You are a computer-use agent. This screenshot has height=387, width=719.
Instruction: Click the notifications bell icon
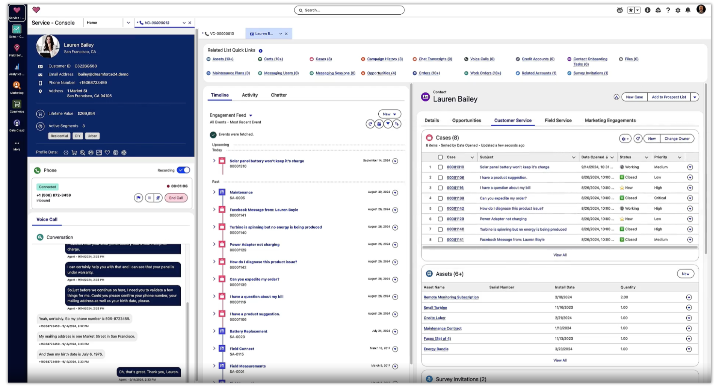coord(688,10)
